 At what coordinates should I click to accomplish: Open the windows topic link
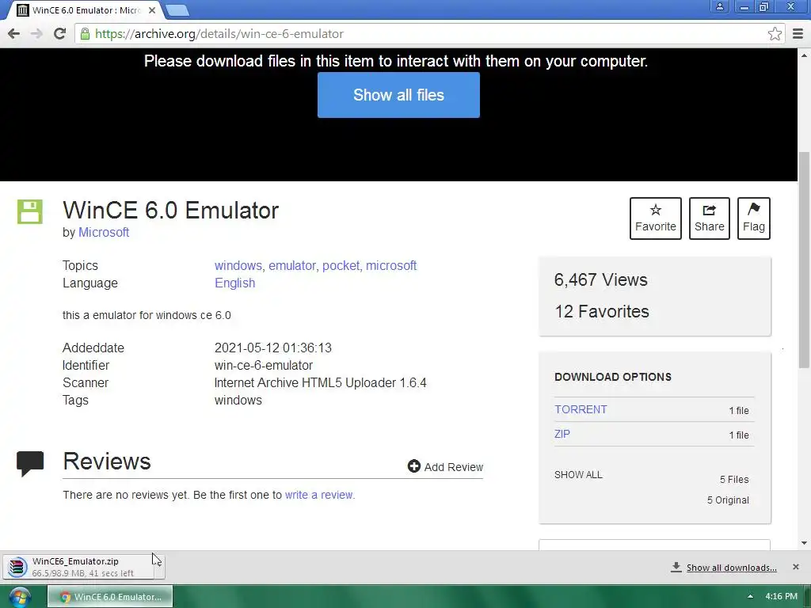pos(238,265)
